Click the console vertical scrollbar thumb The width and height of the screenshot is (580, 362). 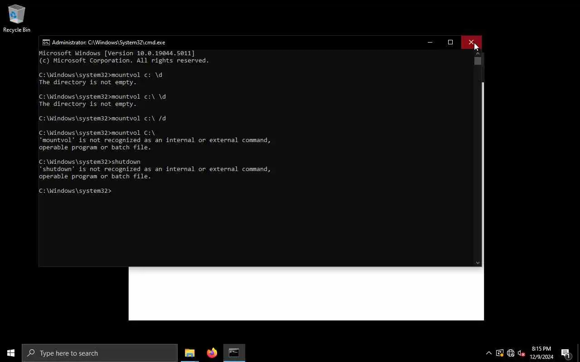click(x=478, y=61)
